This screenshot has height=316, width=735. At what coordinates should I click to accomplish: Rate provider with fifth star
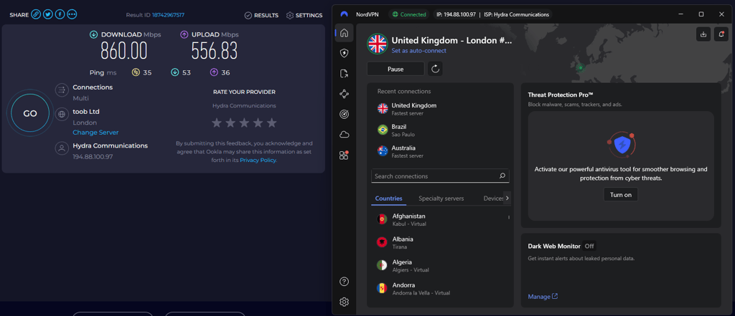coord(272,123)
